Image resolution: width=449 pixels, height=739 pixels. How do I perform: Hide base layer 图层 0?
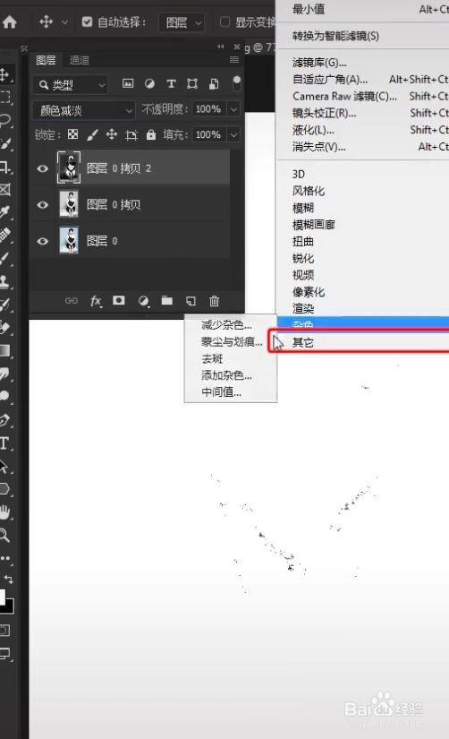pos(42,241)
